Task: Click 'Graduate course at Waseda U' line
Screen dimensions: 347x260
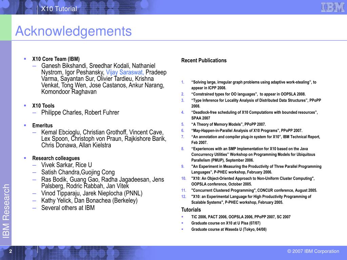Action: point(229,229)
